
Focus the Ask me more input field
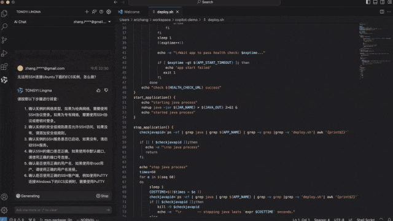click(x=60, y=210)
